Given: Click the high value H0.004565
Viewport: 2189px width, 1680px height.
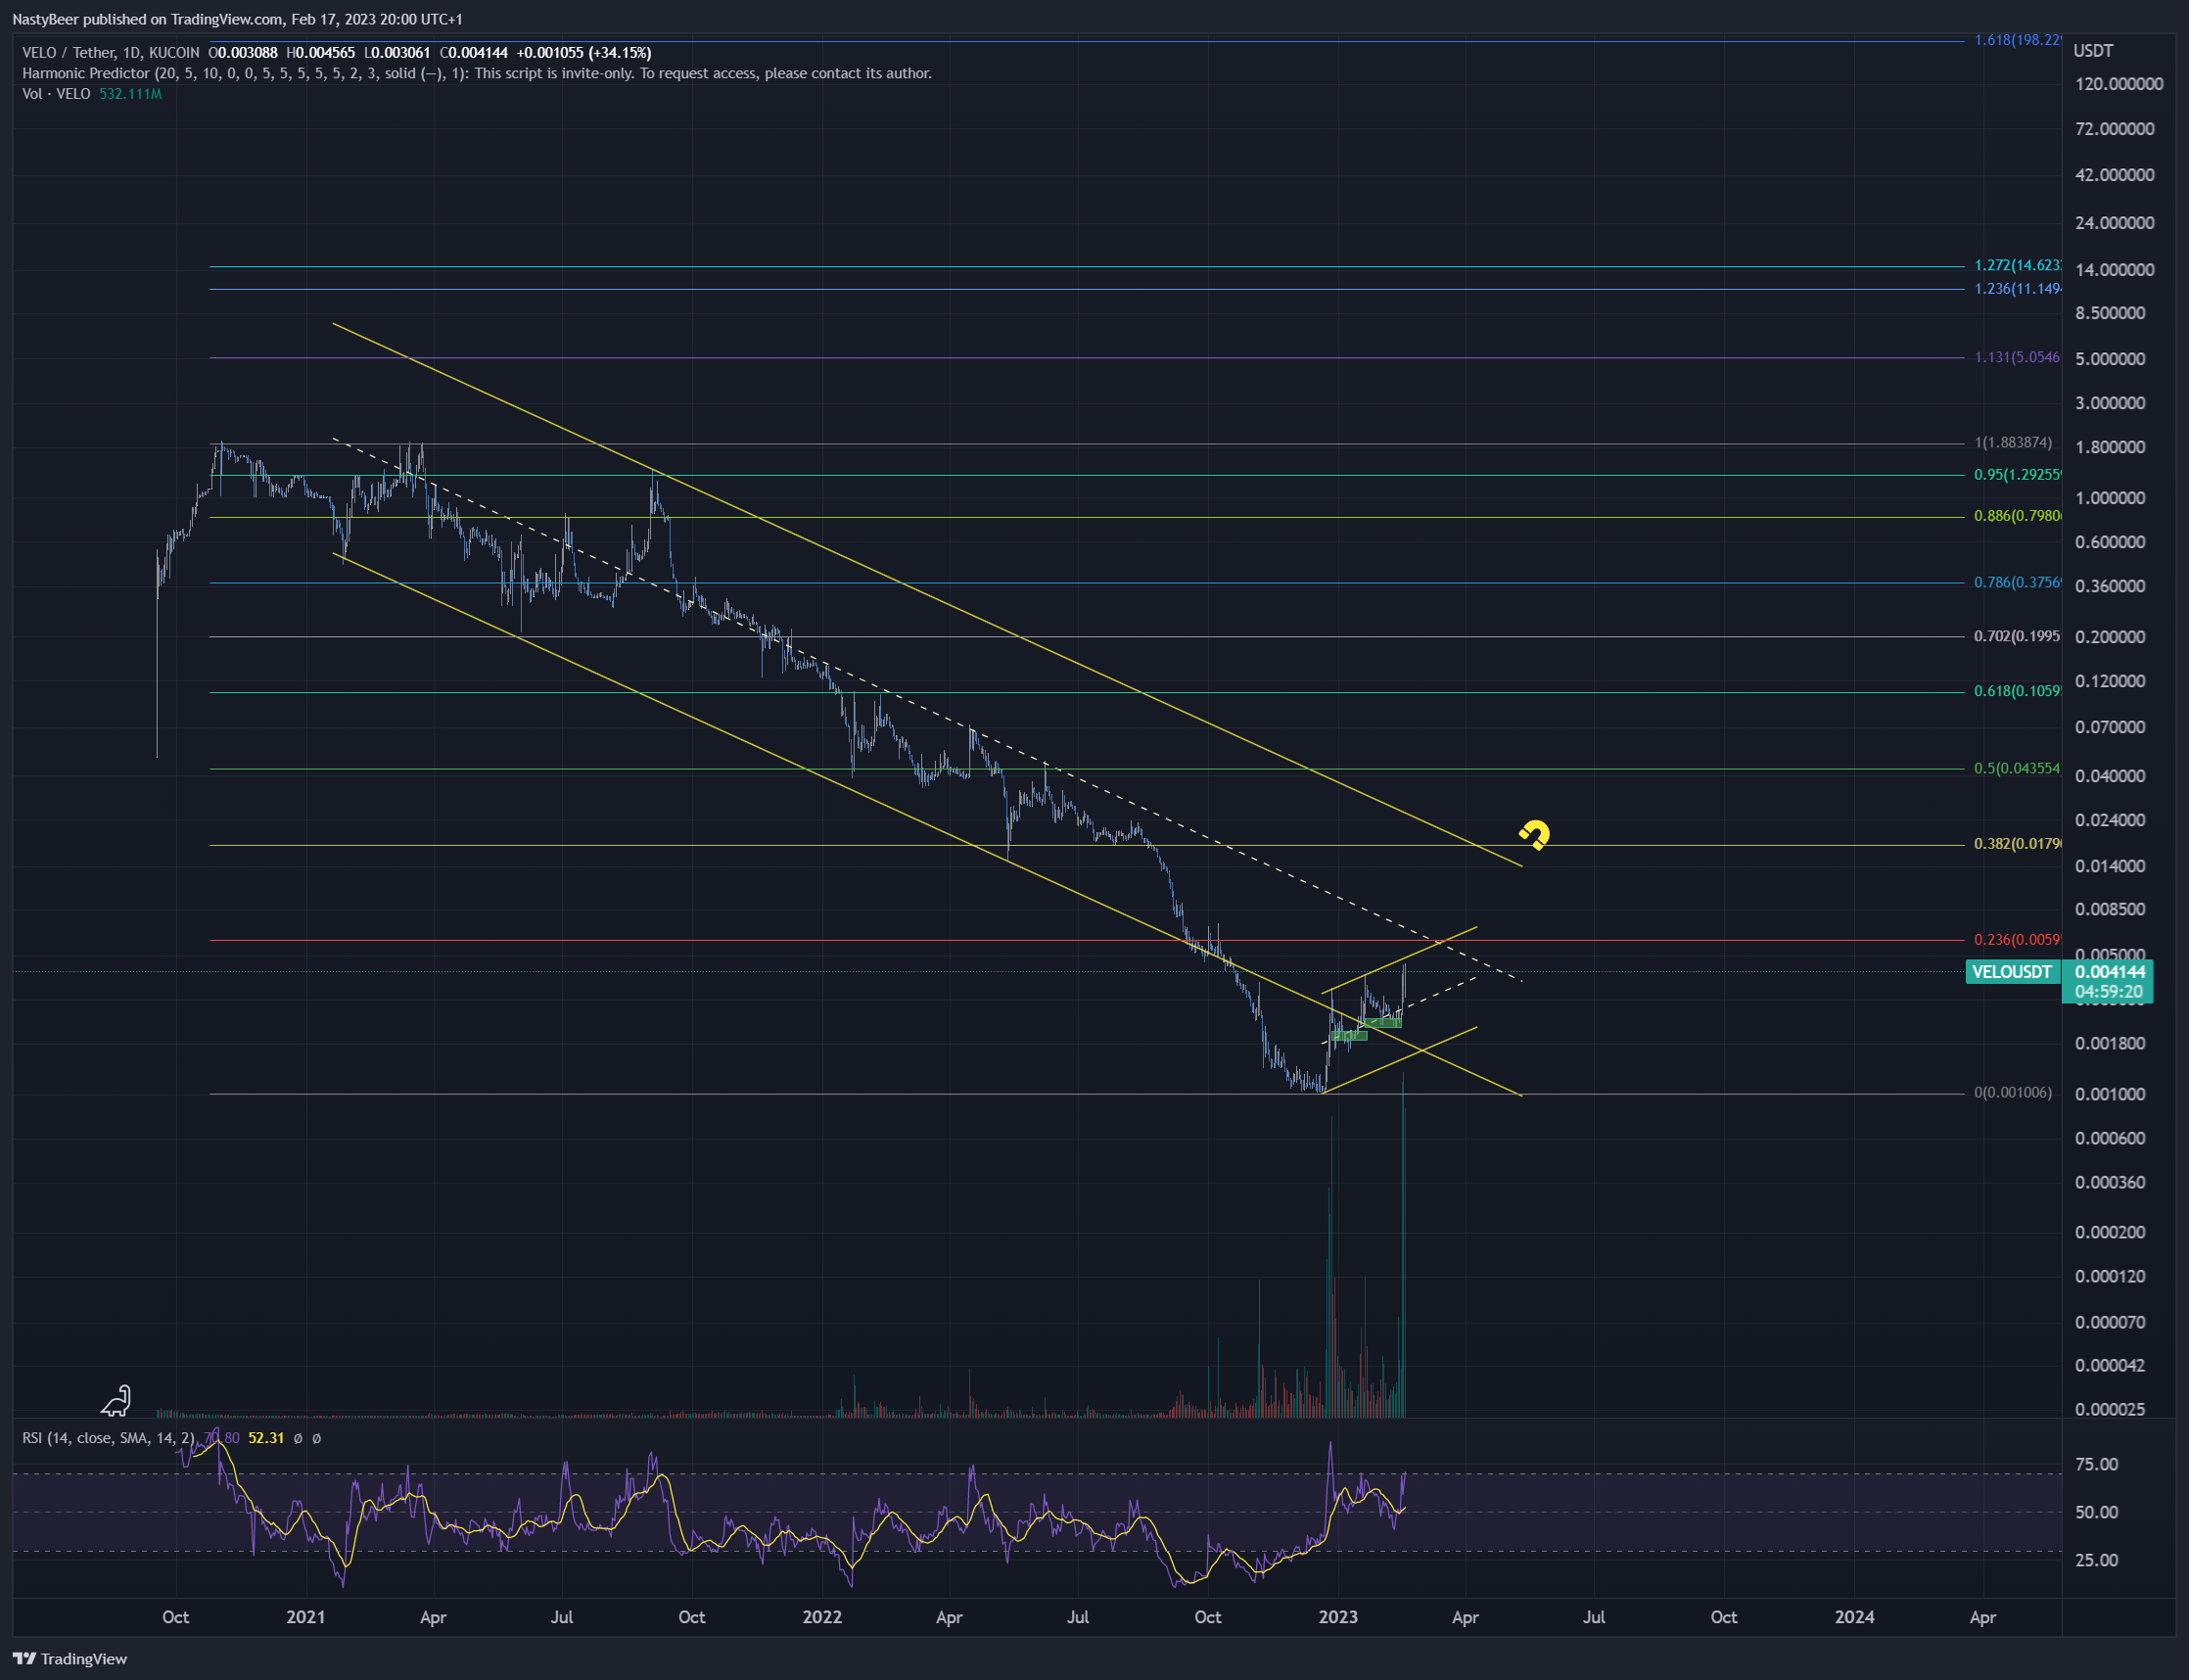Looking at the screenshot, I should click(320, 53).
